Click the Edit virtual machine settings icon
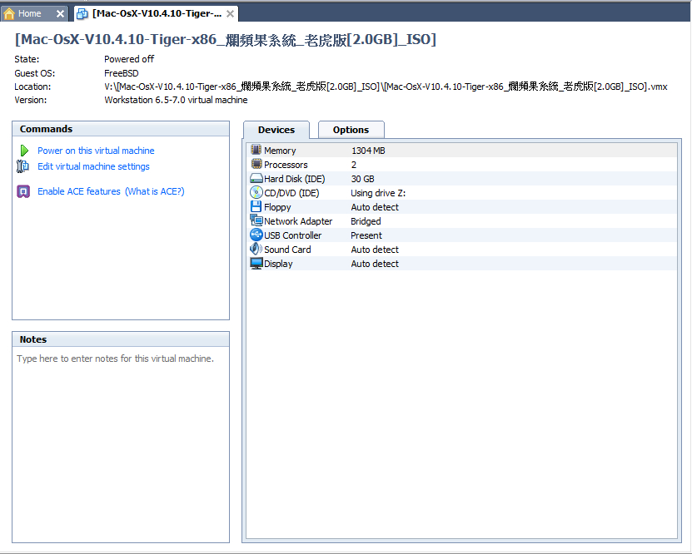 [x=23, y=166]
